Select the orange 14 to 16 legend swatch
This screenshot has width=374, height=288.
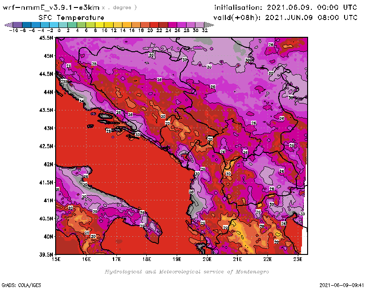click(127, 25)
